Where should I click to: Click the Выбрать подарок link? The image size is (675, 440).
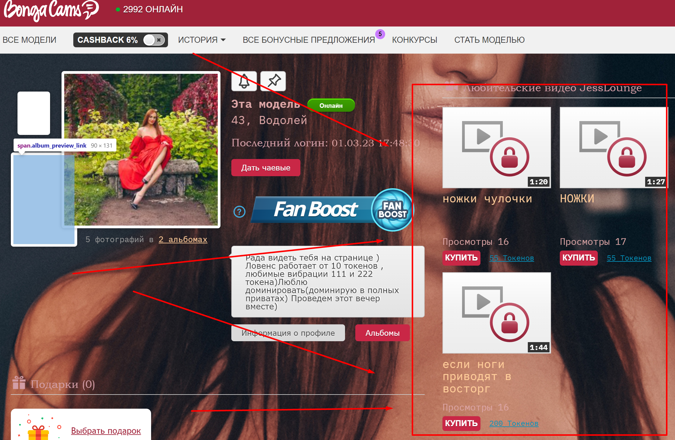106,431
